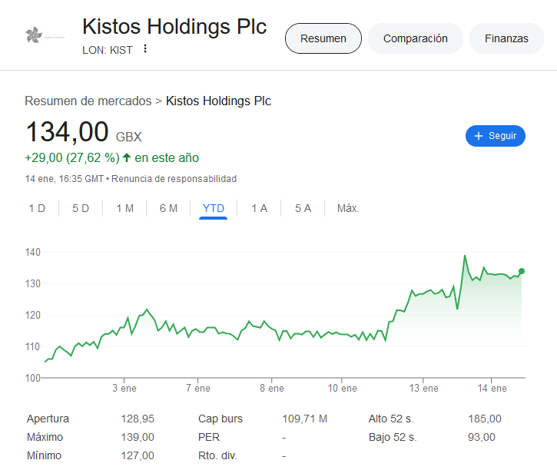
Task: Click the '3 ene' axis label
Action: click(x=124, y=388)
